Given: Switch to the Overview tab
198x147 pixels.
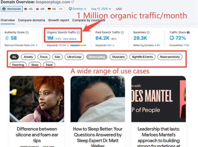Looking at the screenshot, I should [x=8, y=20].
